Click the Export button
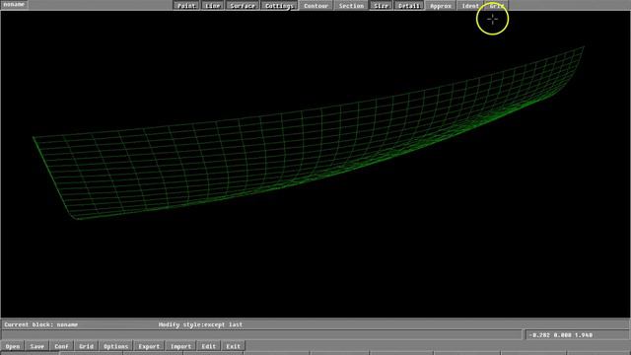This screenshot has width=631, height=355. tap(149, 346)
